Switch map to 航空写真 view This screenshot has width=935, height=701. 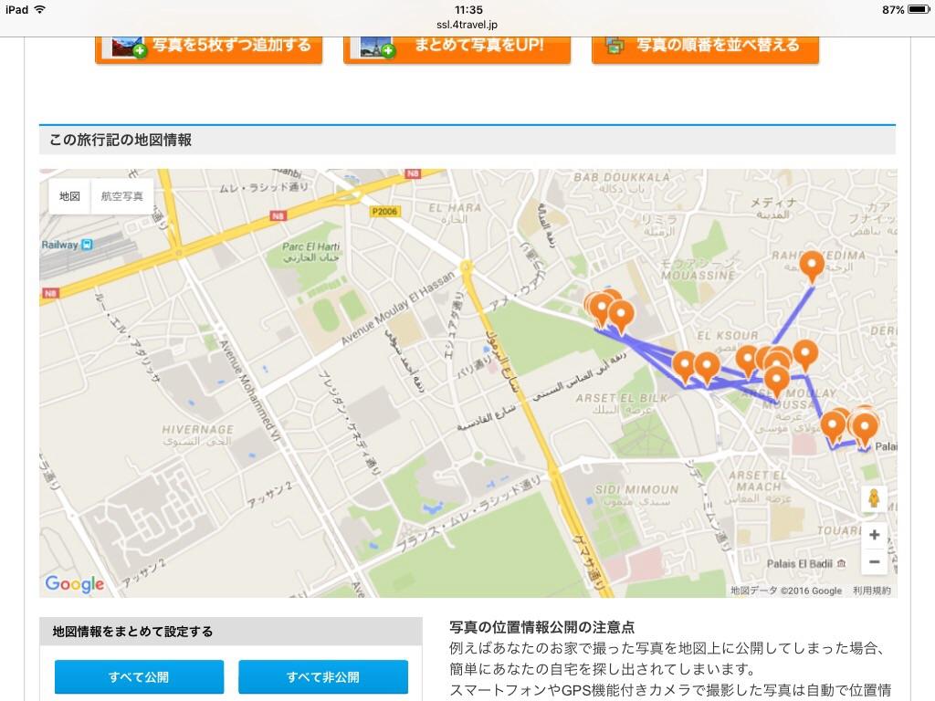tap(121, 196)
